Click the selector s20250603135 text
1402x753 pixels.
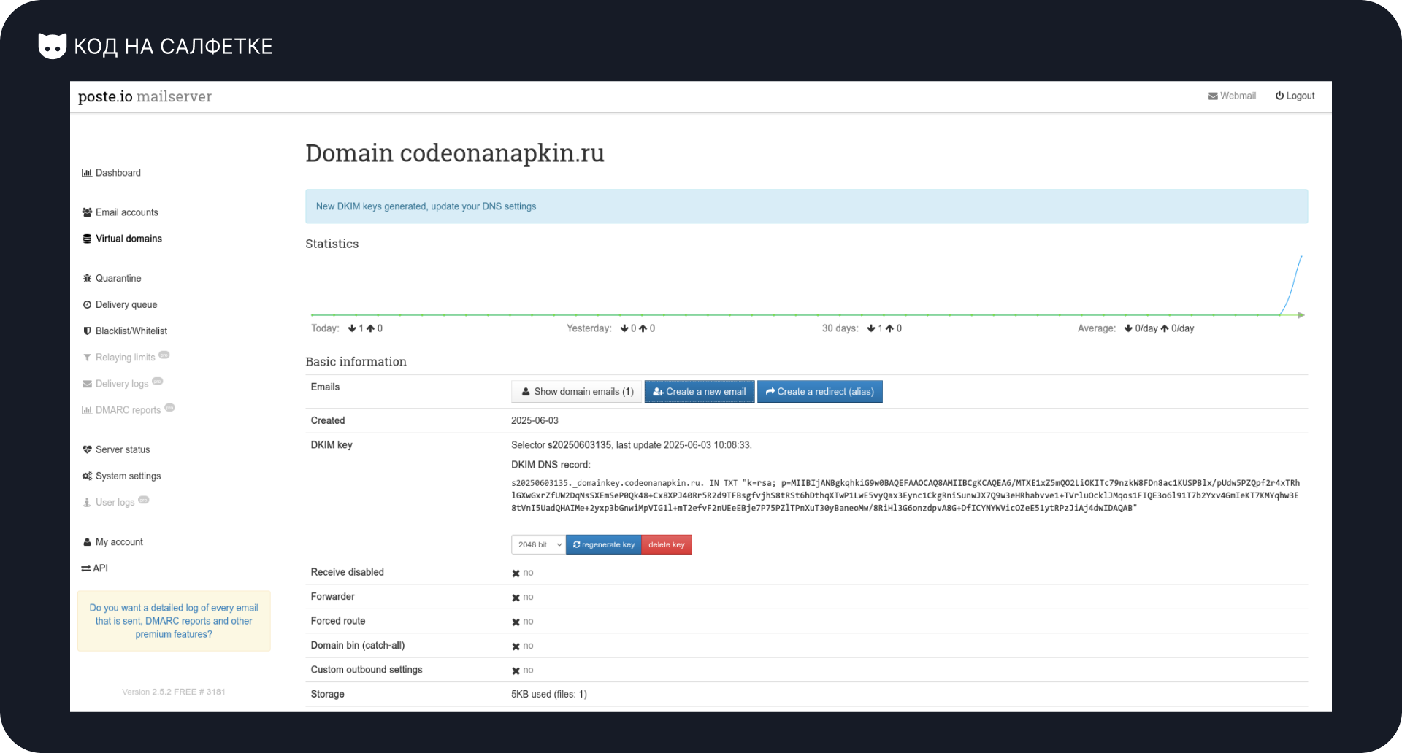click(x=579, y=445)
